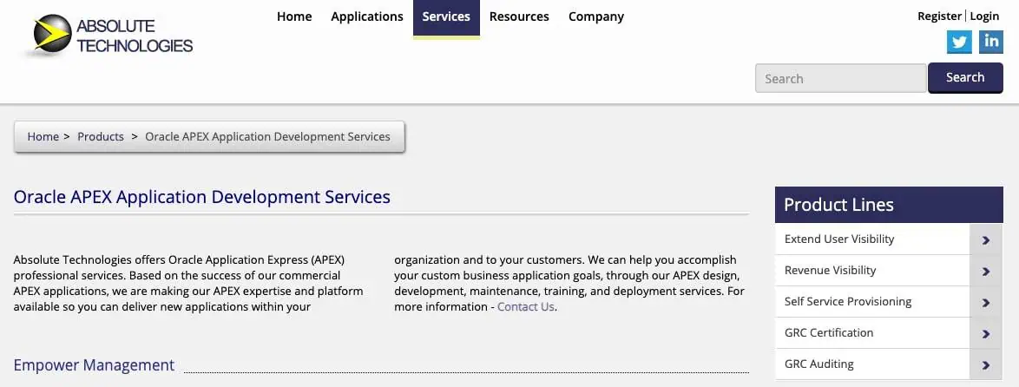Click the page title Oracle APEX heading
Viewport: 1019px width, 387px height.
[x=202, y=197]
